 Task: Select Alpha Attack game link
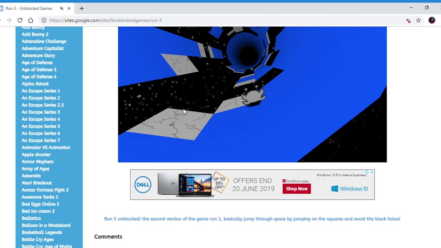35,84
